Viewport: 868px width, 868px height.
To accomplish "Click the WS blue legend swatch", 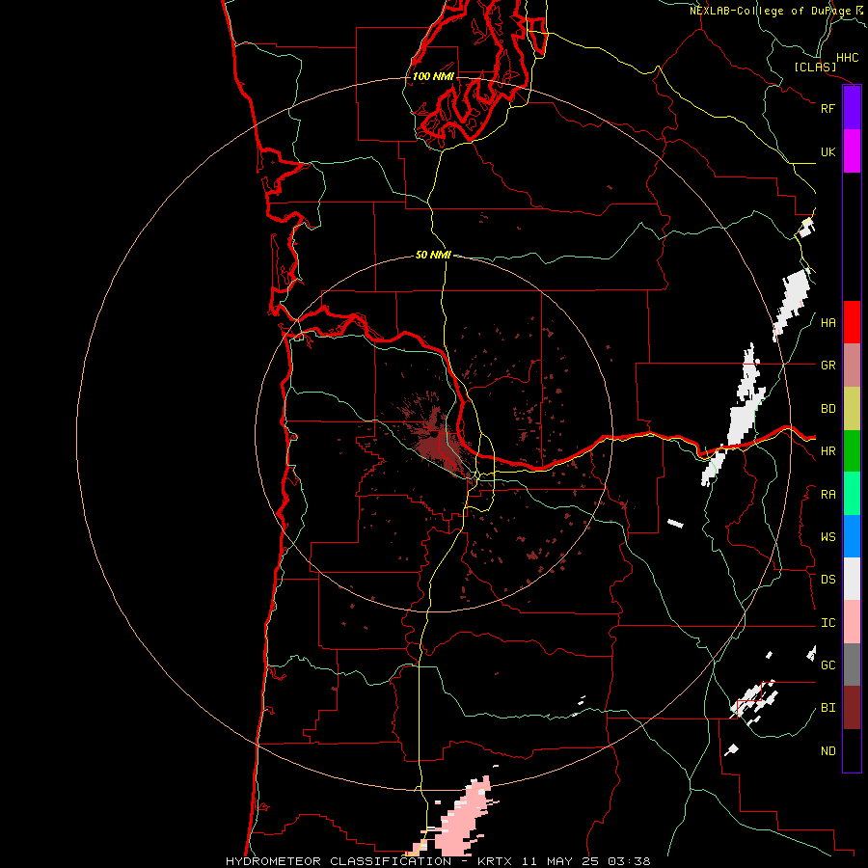I will tap(852, 536).
